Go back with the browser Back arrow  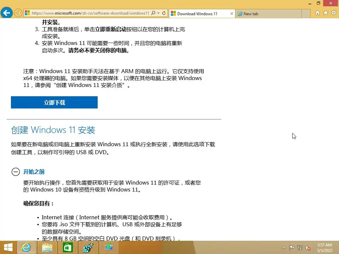[x=7, y=13]
